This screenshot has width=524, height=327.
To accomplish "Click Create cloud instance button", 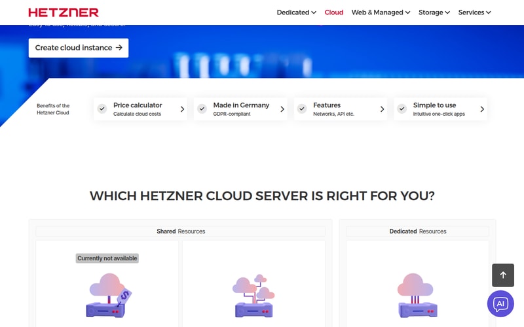I will 79,48.
